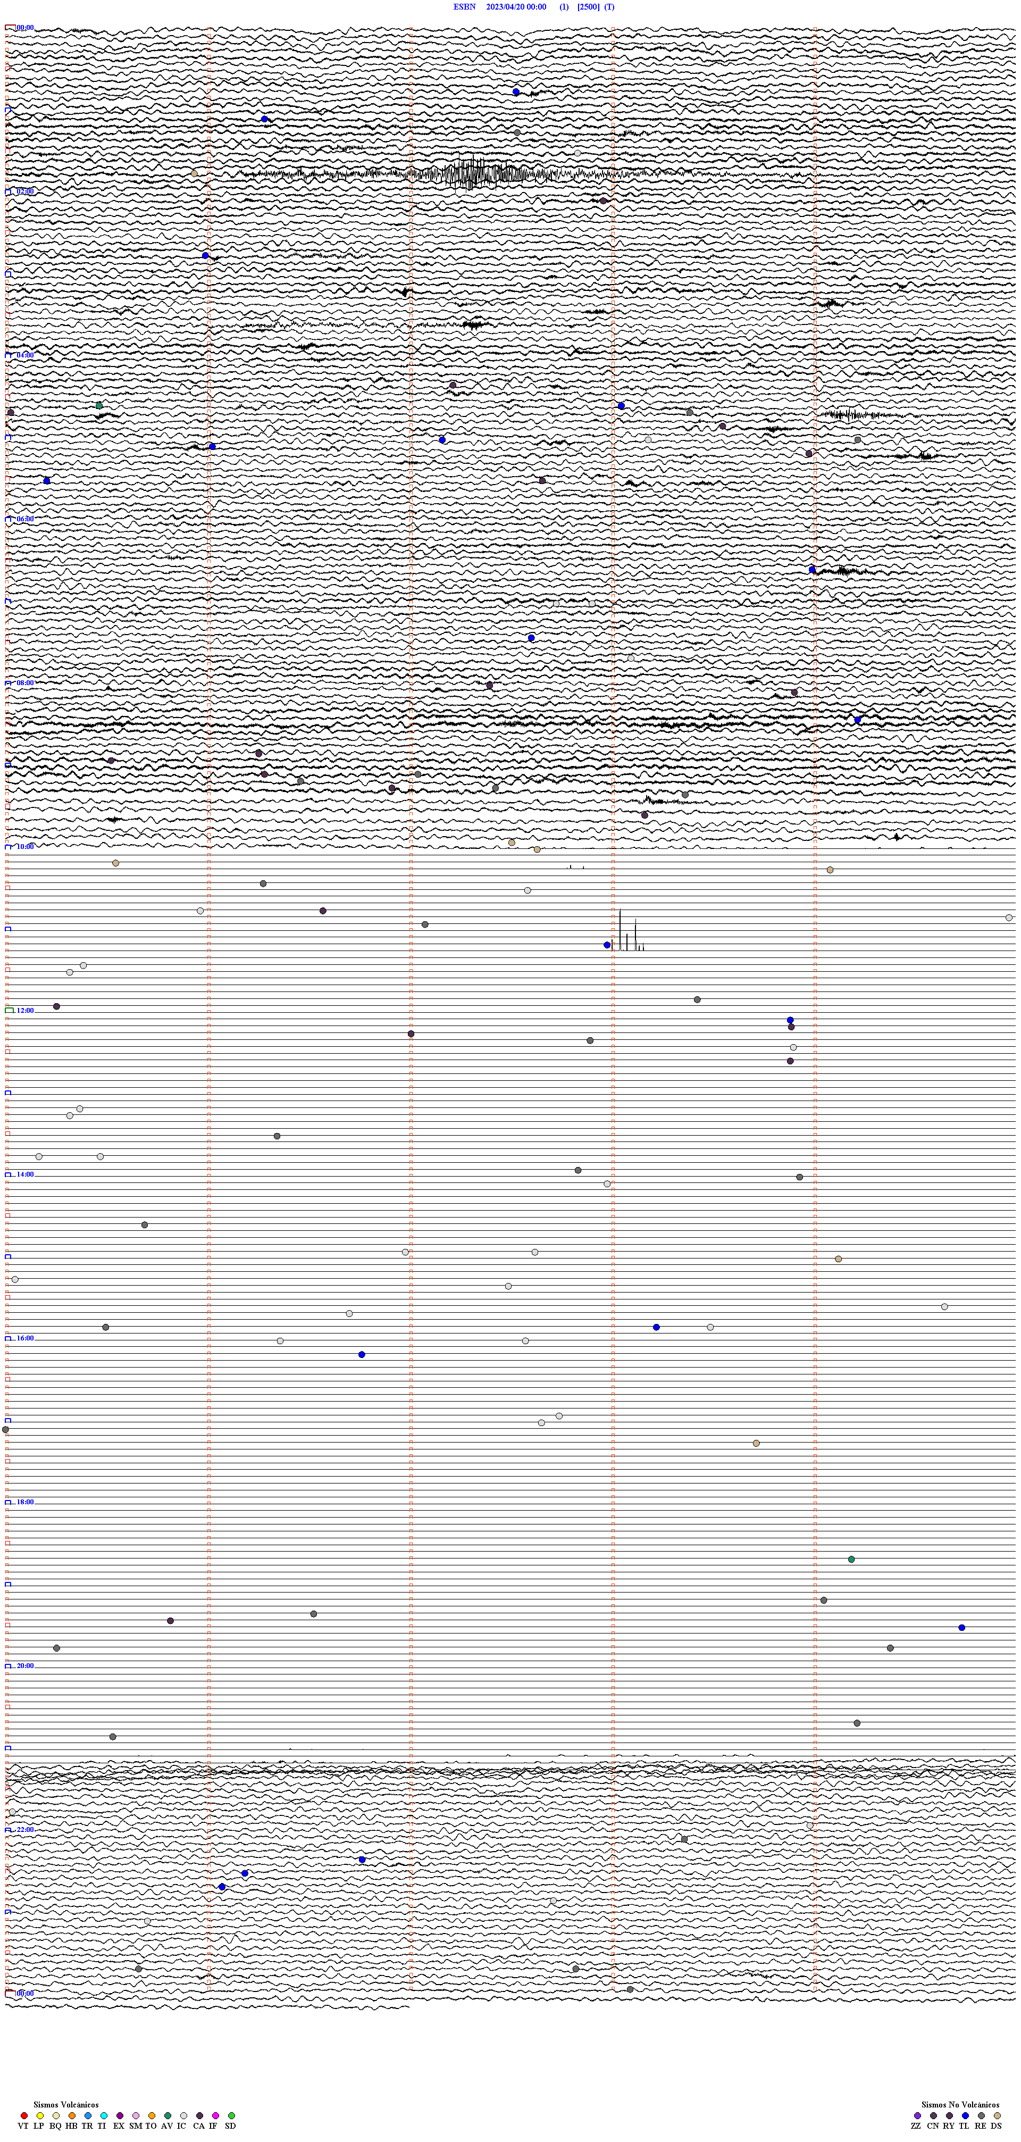Image resolution: width=1021 pixels, height=2142 pixels.
Task: Click the teal AV legend swatch
Action: pos(168,2115)
